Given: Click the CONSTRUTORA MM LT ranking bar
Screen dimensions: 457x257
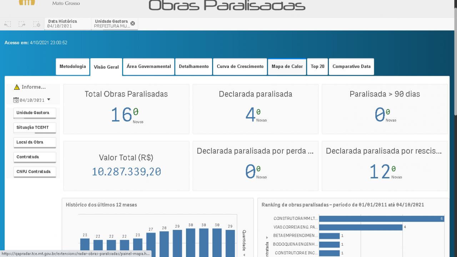Looking at the screenshot, I should pos(381,218).
